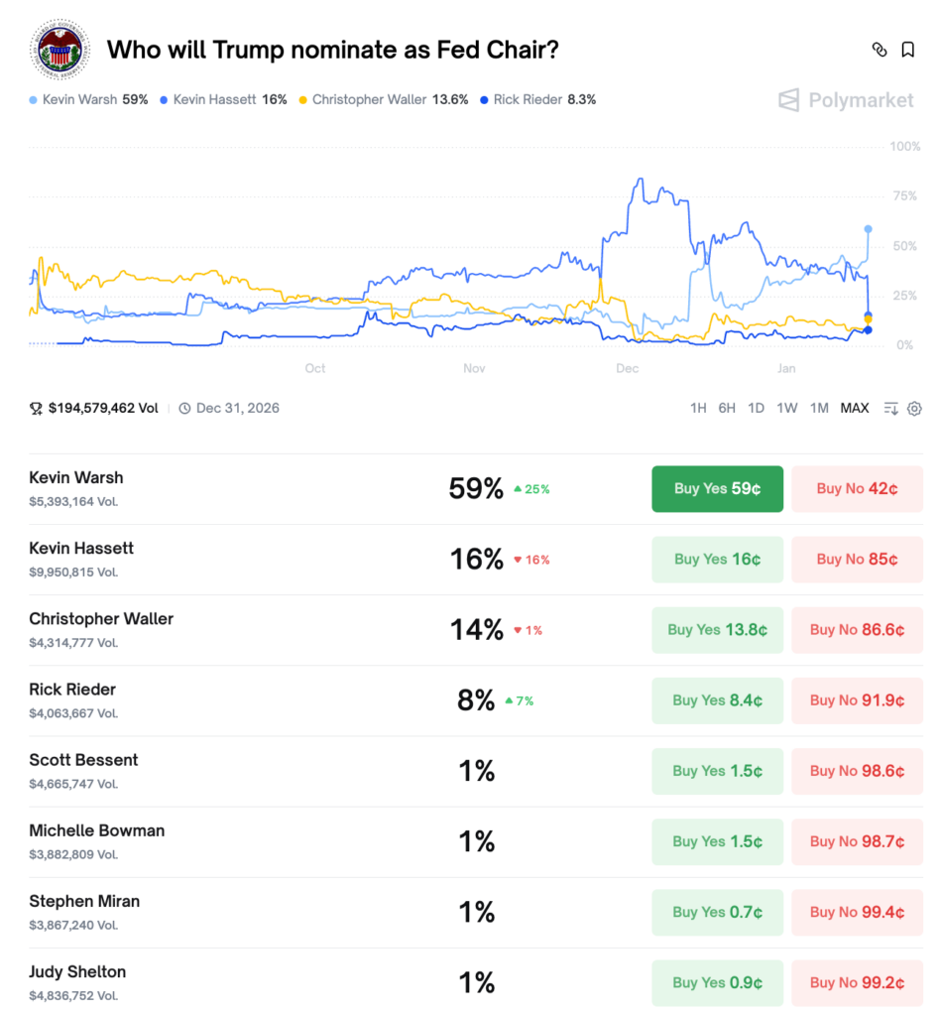Buy Yes for Rick Rieder at 8.4¢

tap(717, 700)
